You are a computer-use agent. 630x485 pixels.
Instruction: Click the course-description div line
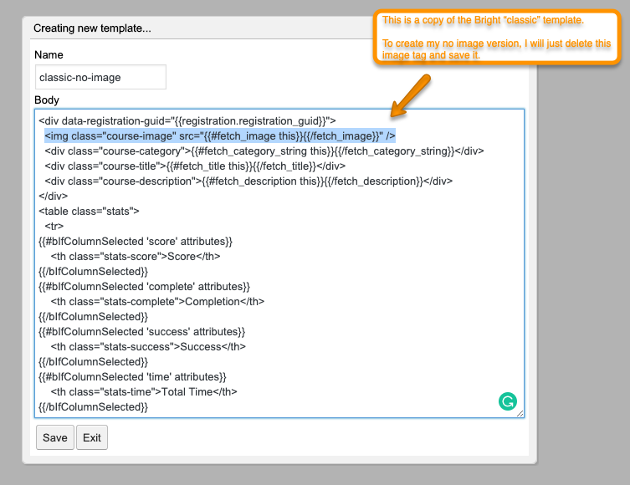[248, 181]
